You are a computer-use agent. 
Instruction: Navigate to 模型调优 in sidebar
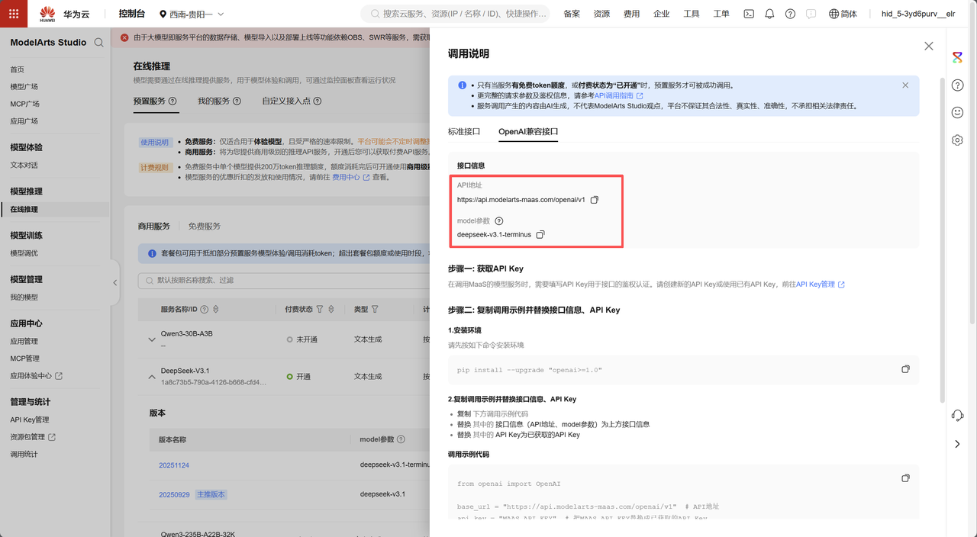tap(24, 253)
